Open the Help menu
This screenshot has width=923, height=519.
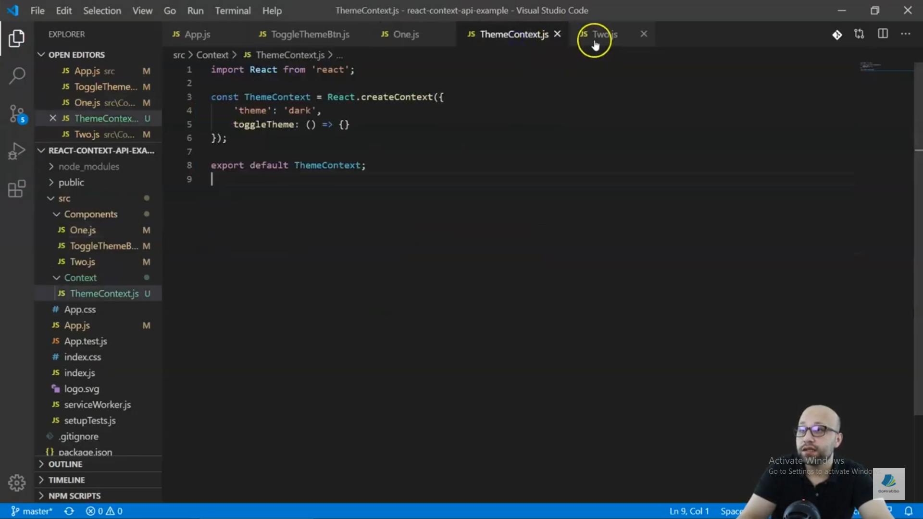[272, 11]
